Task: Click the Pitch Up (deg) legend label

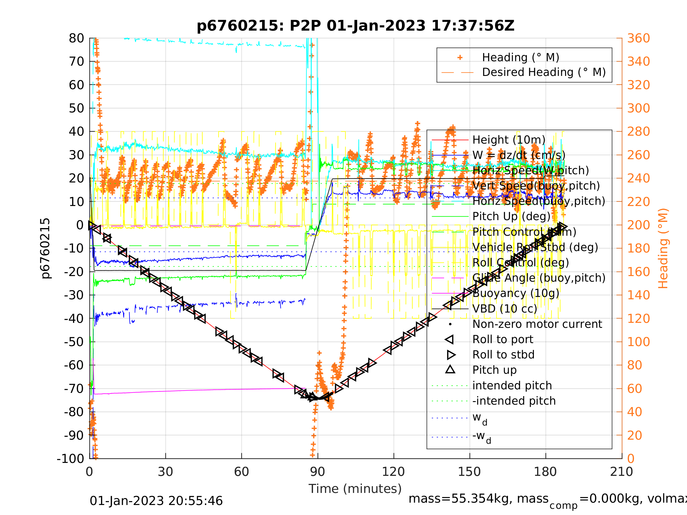Action: (x=511, y=216)
